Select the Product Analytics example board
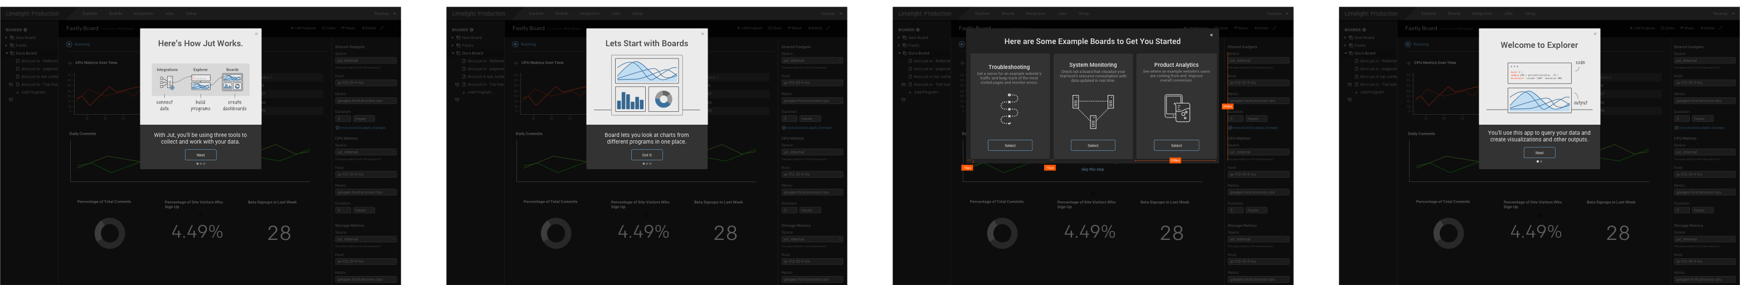The height and width of the screenshot is (285, 1740). (x=1177, y=145)
